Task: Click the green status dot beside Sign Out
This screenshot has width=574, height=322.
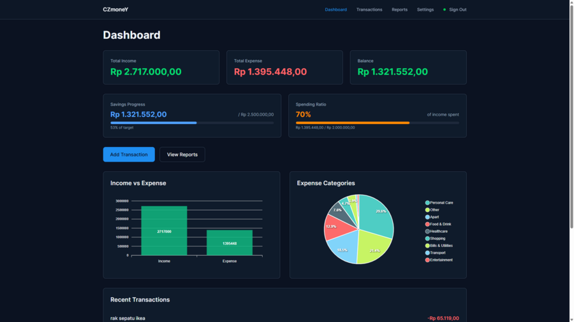Action: [x=445, y=10]
